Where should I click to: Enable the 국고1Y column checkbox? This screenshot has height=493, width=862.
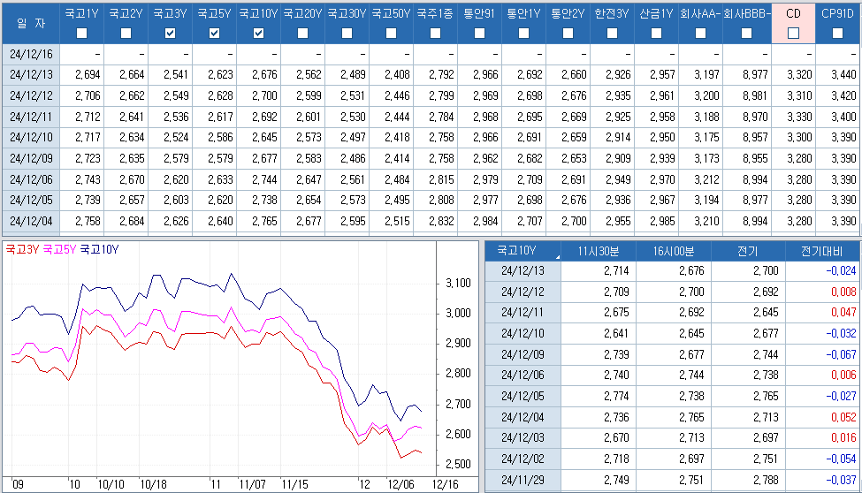(x=81, y=33)
